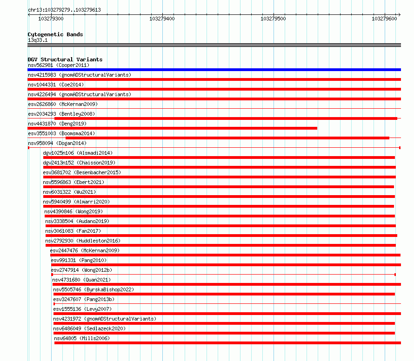The width and height of the screenshot is (414, 361).
Task: Click nsv4231972 (gnomADStructuralVariants) label
Action: click(105, 319)
